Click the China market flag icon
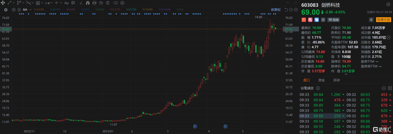Screen dimensions: 393x134 pyautogui.click(x=304, y=20)
